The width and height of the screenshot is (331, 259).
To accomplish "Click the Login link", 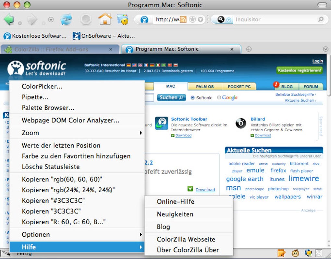I will (x=317, y=61).
